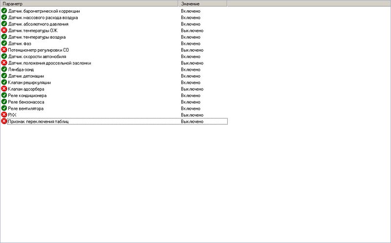This screenshot has height=243, width=391.
Task: Select the Датчик абсолютного давления row
Action: click(38, 24)
